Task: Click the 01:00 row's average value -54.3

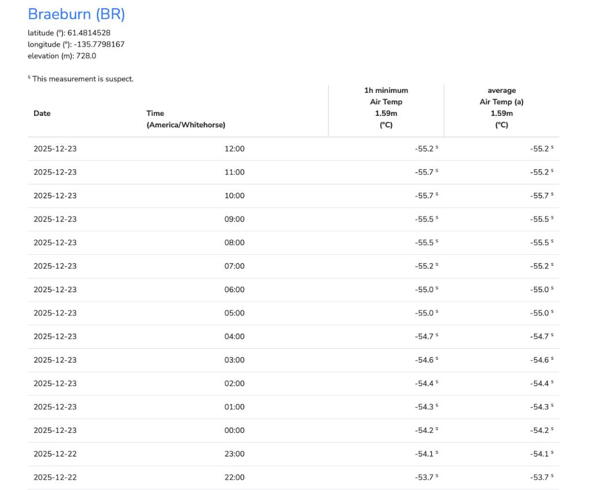Action: tap(540, 407)
